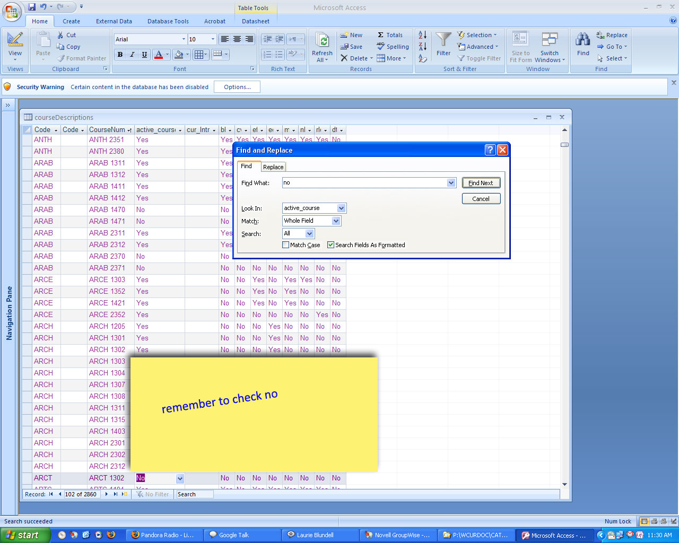The image size is (679, 543).
Task: Click the Find binoculars icon in ribbon
Action: click(583, 41)
